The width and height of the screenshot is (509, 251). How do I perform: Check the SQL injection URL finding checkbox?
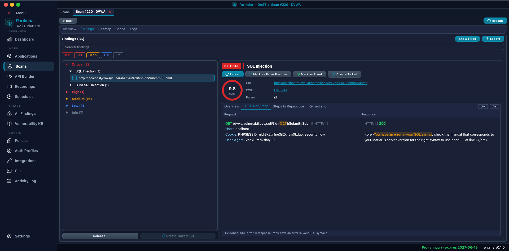click(74, 78)
